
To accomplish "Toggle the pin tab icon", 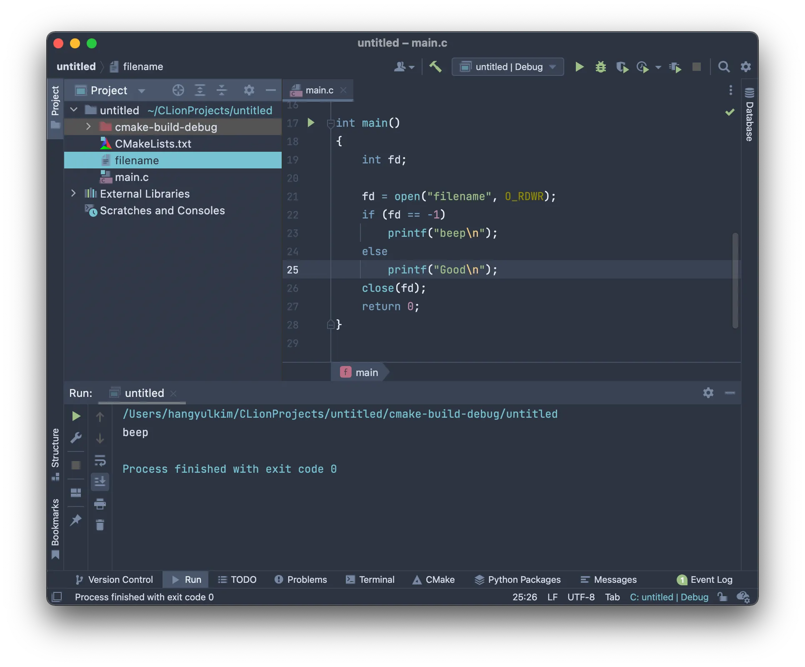I will pos(76,520).
